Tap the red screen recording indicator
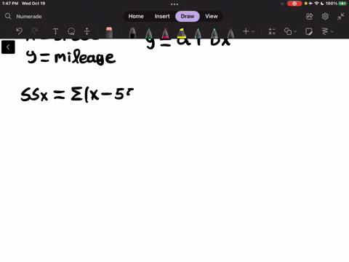349x262 pixels. click(x=294, y=4)
